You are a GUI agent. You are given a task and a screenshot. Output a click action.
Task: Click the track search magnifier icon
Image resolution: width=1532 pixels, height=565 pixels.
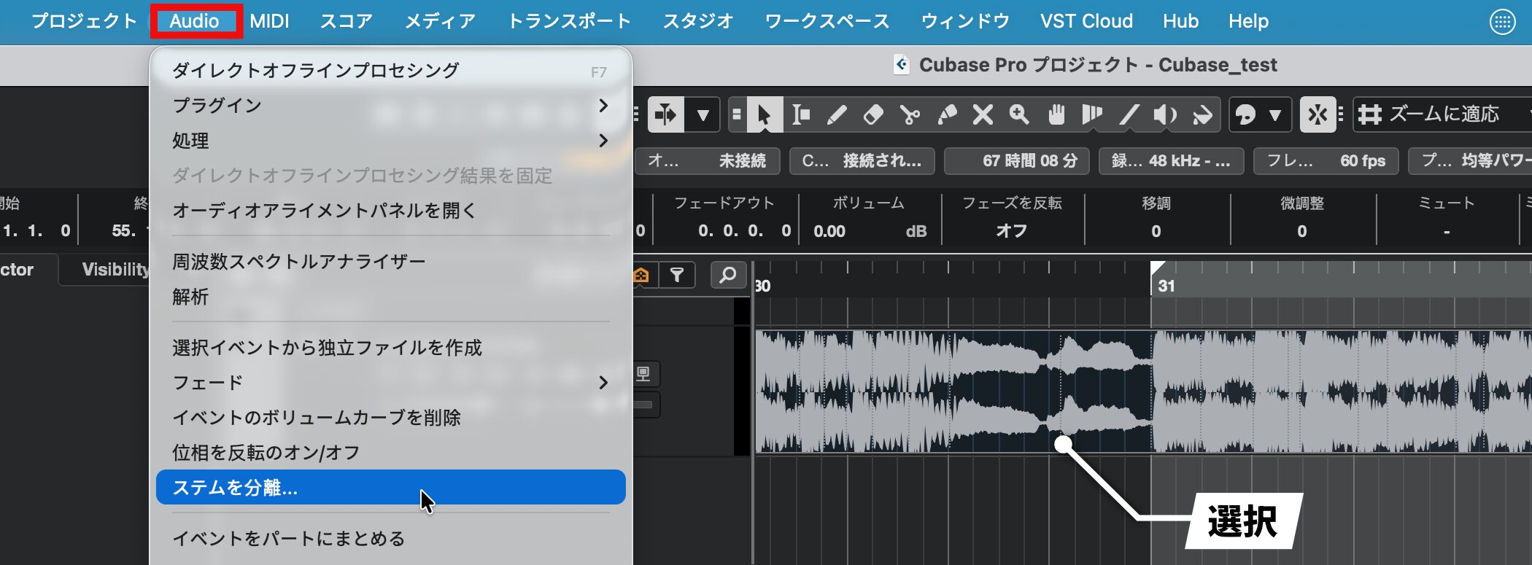[x=727, y=275]
